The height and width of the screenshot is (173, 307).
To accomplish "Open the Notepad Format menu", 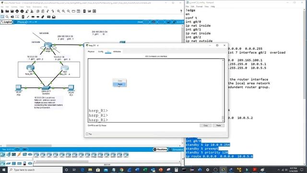I will pyautogui.click(x=200, y=6).
